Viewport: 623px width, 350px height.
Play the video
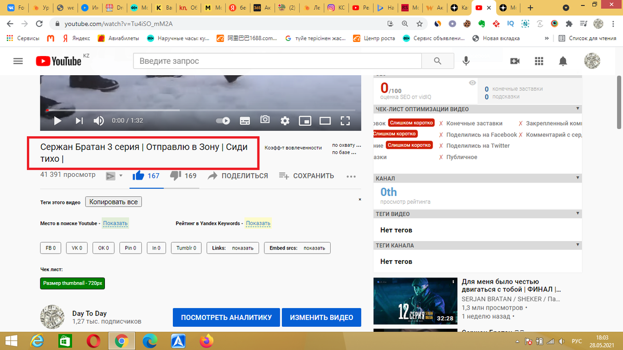[58, 121]
